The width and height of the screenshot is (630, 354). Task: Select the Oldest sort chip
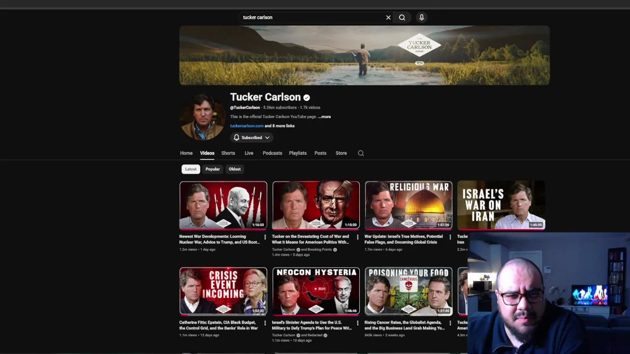[235, 169]
